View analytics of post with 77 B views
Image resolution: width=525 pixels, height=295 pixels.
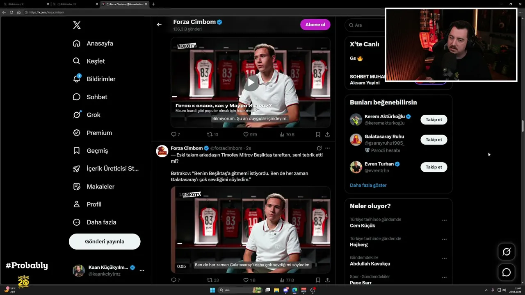(287, 280)
